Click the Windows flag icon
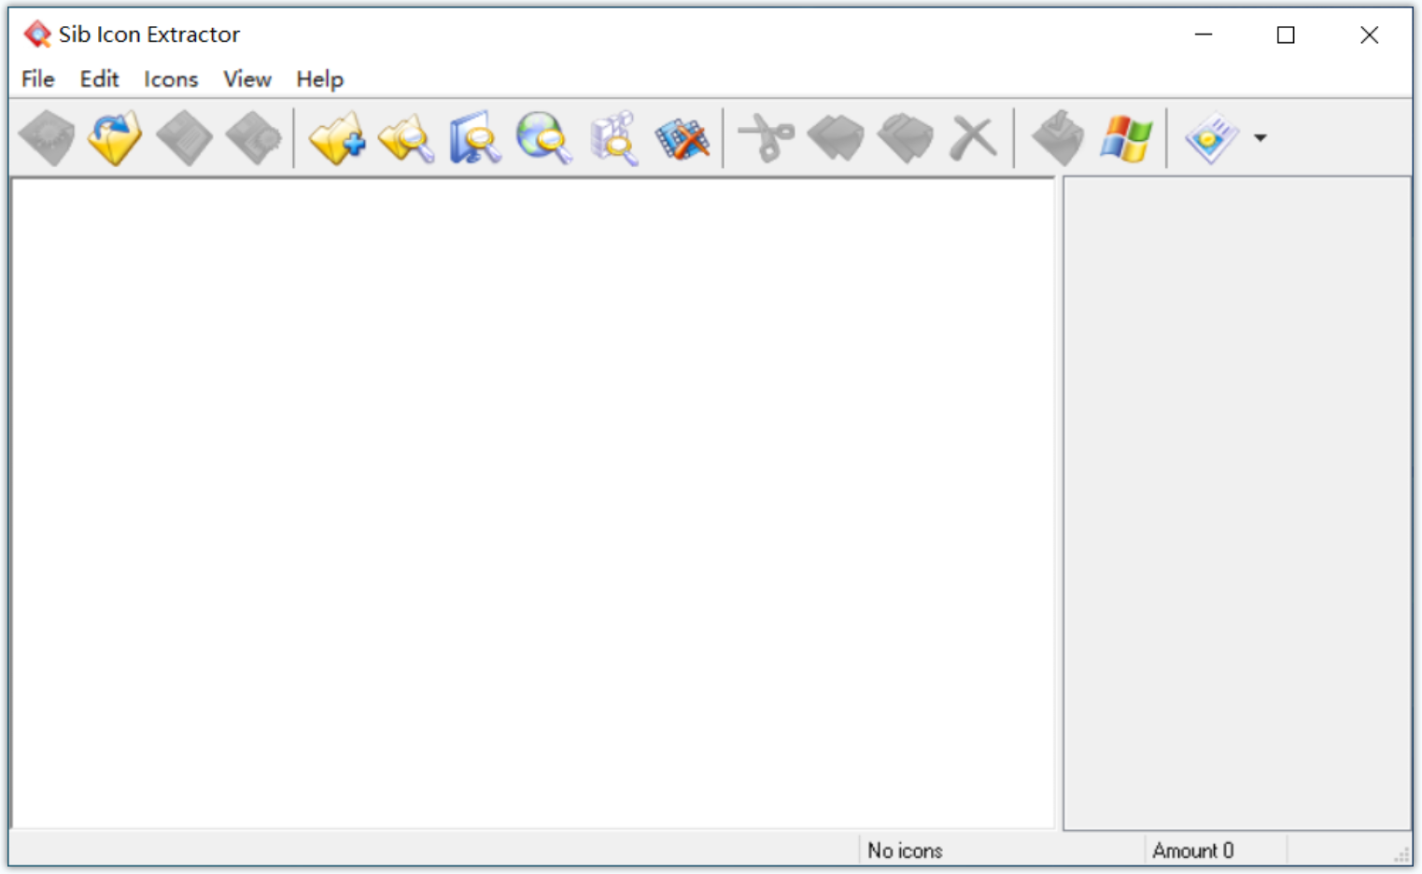 1126,138
